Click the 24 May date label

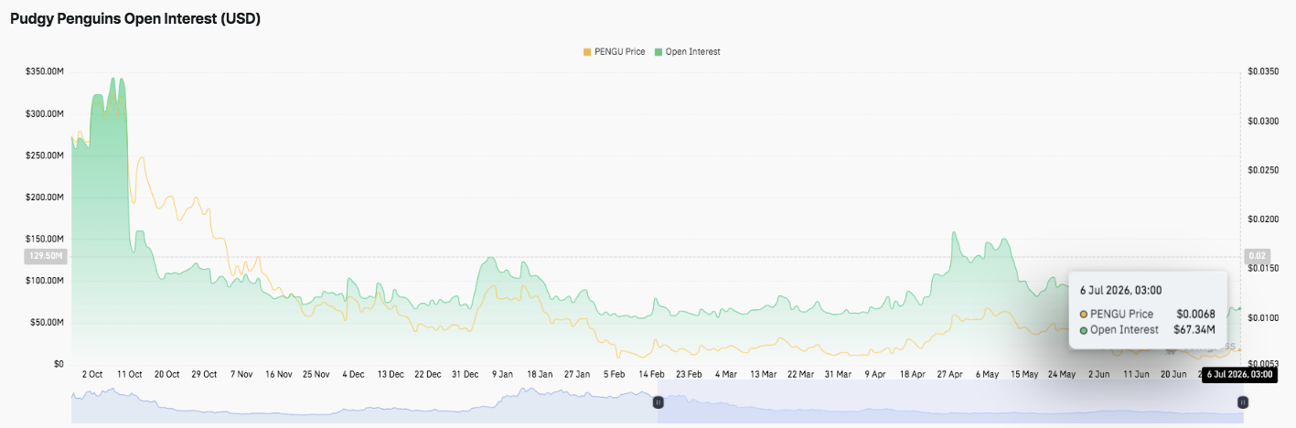1062,375
